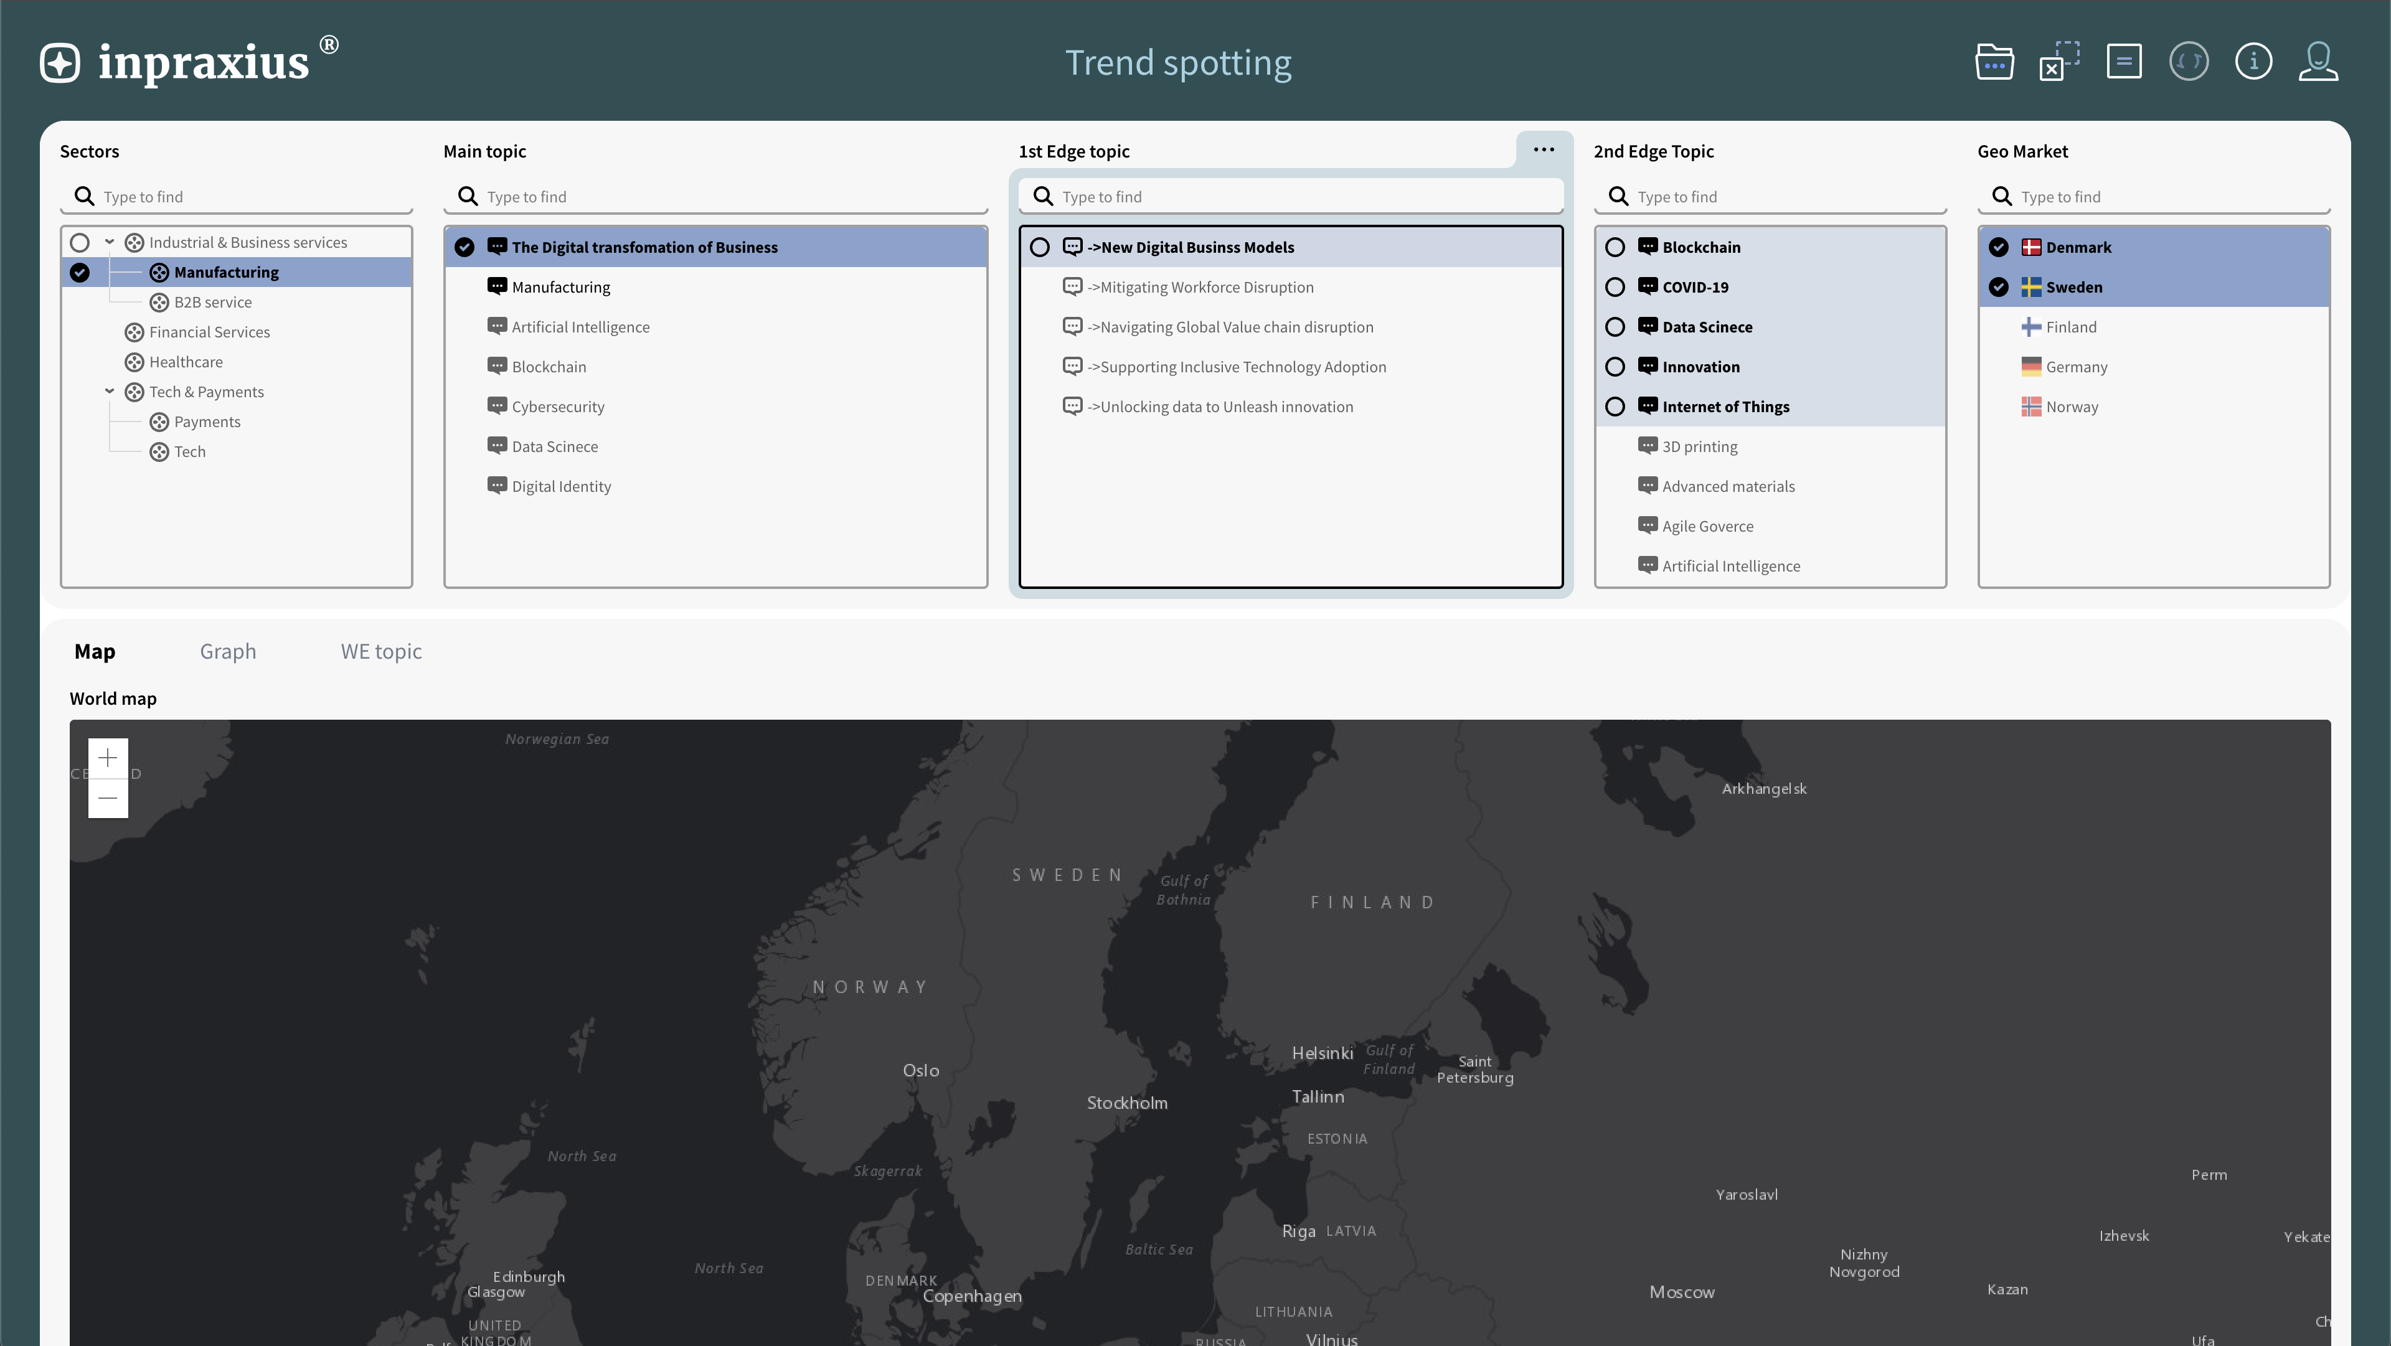
Task: Select the Blockchain 2nd edge topic radio
Action: 1615,247
